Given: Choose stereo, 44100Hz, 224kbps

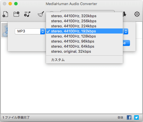Looking at the screenshot, I should coord(84,26).
